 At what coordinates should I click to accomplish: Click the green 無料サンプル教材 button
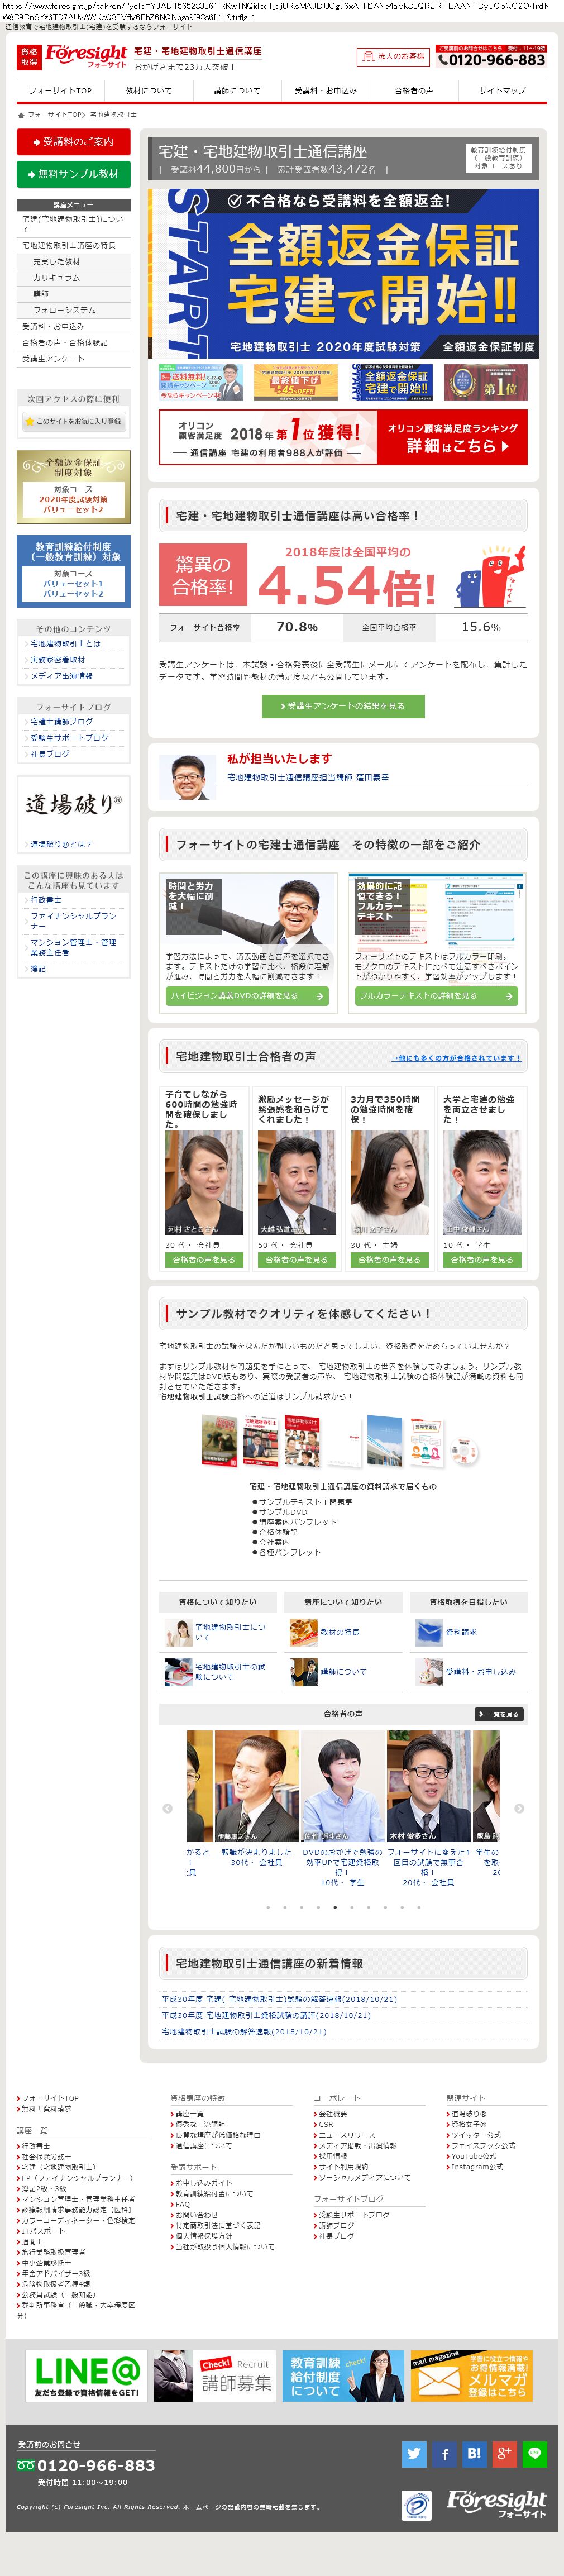point(74,174)
